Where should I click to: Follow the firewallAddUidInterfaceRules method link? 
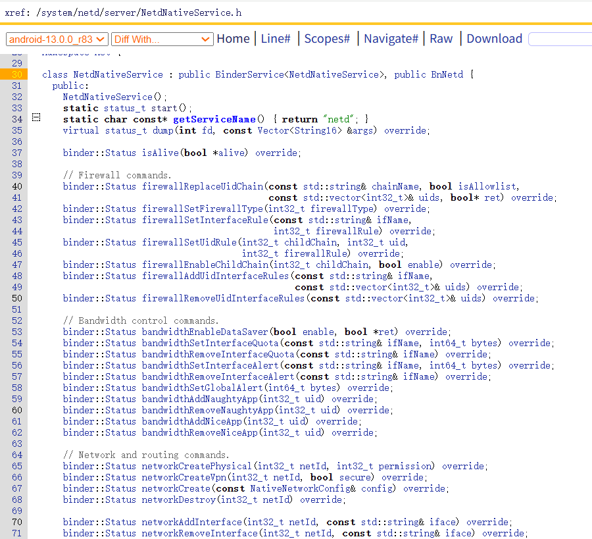point(215,276)
